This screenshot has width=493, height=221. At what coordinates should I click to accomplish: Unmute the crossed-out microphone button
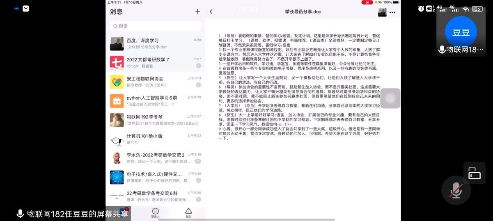click(x=456, y=190)
